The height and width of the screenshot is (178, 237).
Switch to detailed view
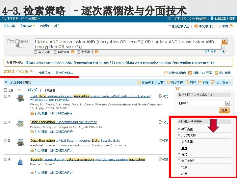(49, 90)
